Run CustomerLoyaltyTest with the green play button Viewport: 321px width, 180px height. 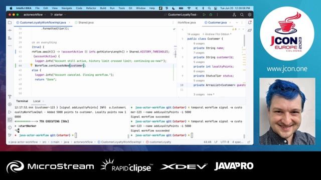[x=204, y=14]
